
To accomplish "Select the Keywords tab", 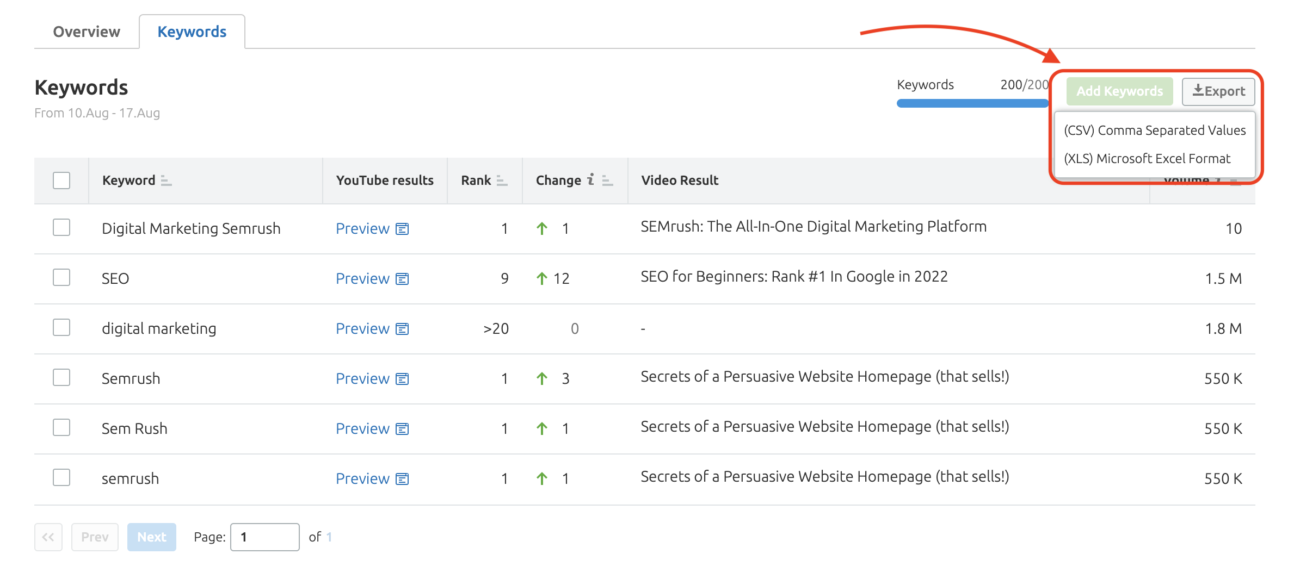I will pyautogui.click(x=192, y=31).
